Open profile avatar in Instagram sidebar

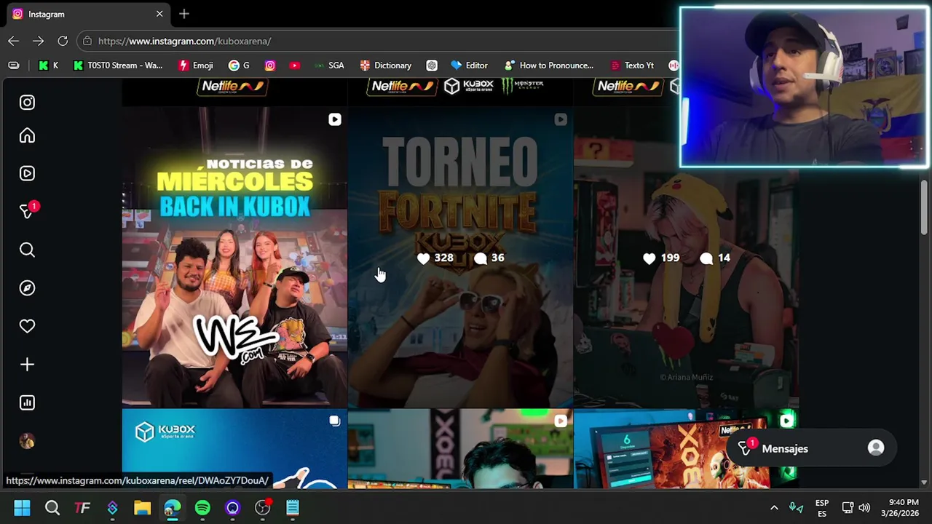pyautogui.click(x=27, y=441)
